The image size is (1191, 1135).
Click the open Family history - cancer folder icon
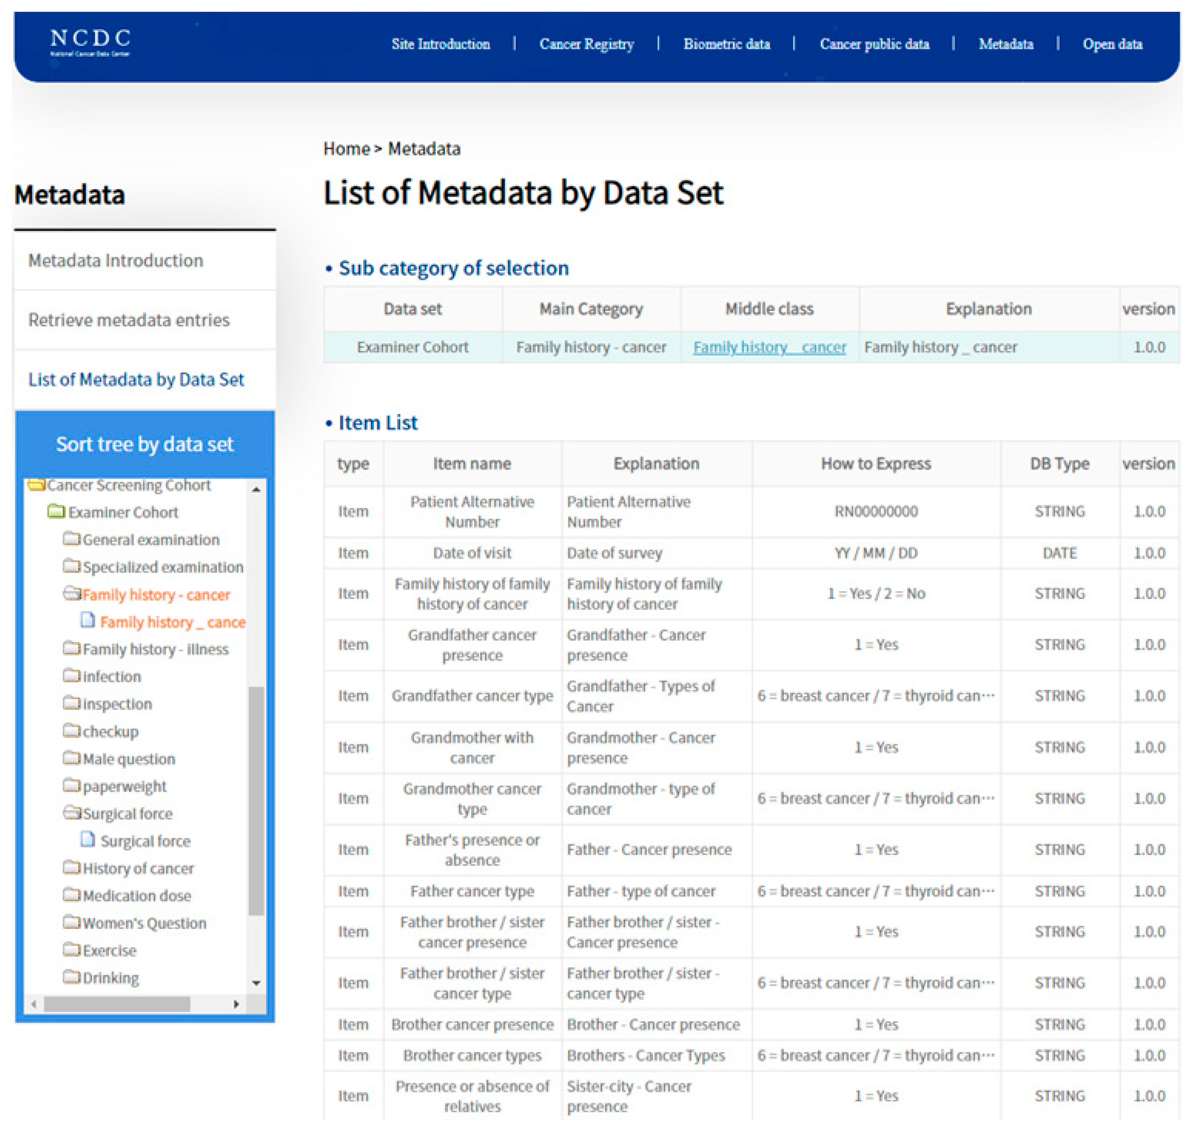pyautogui.click(x=72, y=594)
